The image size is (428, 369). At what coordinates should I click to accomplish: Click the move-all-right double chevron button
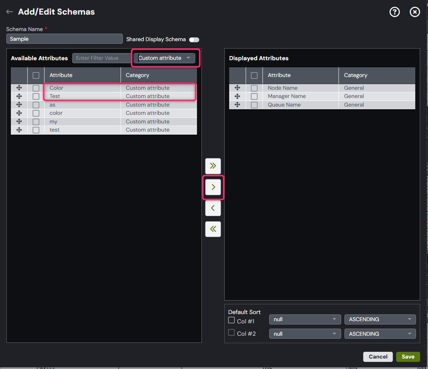tap(213, 166)
